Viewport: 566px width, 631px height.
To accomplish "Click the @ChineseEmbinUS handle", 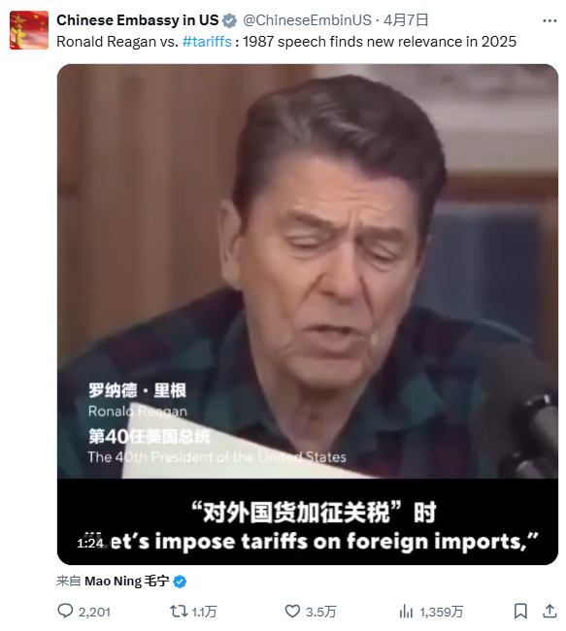I will [307, 20].
